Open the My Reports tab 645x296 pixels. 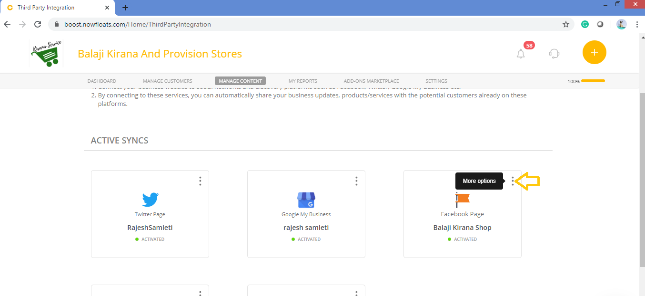[303, 81]
